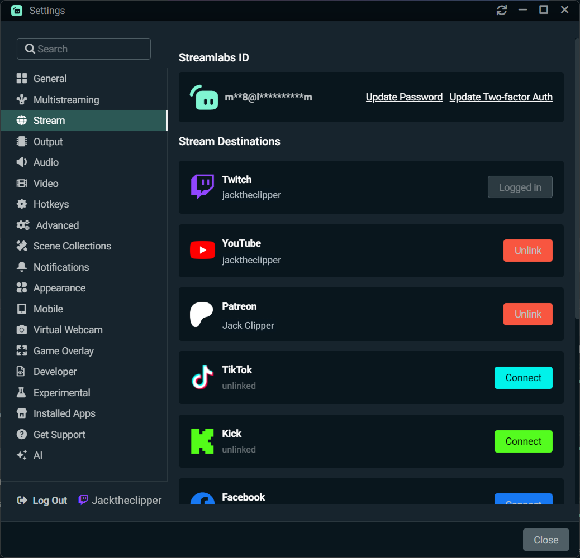Image resolution: width=580 pixels, height=558 pixels.
Task: Show Notifications settings
Action: tap(84, 267)
